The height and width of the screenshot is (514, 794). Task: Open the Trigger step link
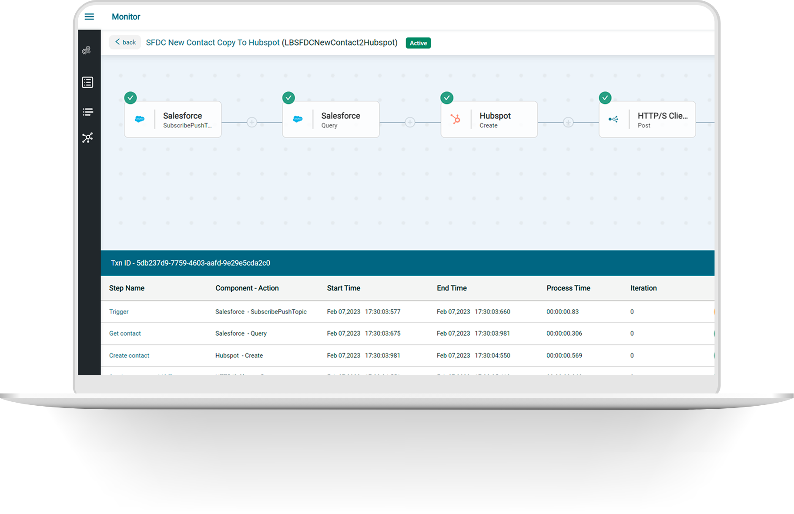(x=119, y=312)
